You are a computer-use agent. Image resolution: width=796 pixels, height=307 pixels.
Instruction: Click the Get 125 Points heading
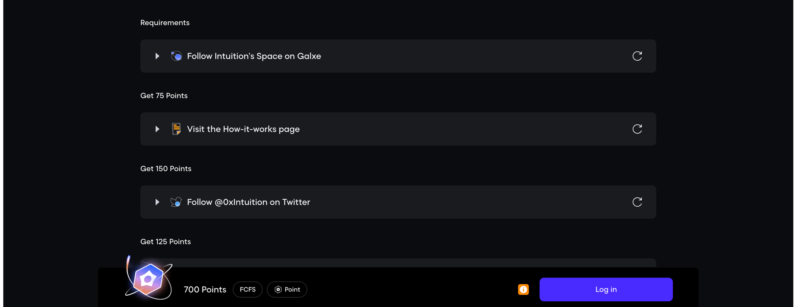point(165,242)
